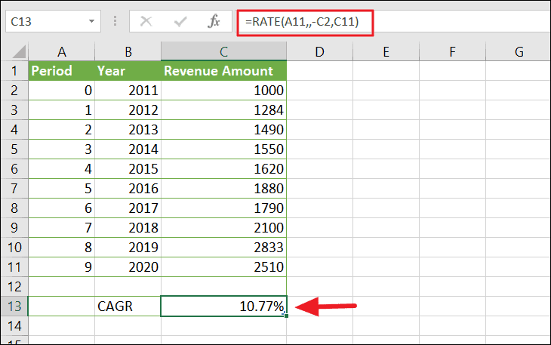This screenshot has width=551, height=345.
Task: Click the Year header cell
Action: coord(128,71)
